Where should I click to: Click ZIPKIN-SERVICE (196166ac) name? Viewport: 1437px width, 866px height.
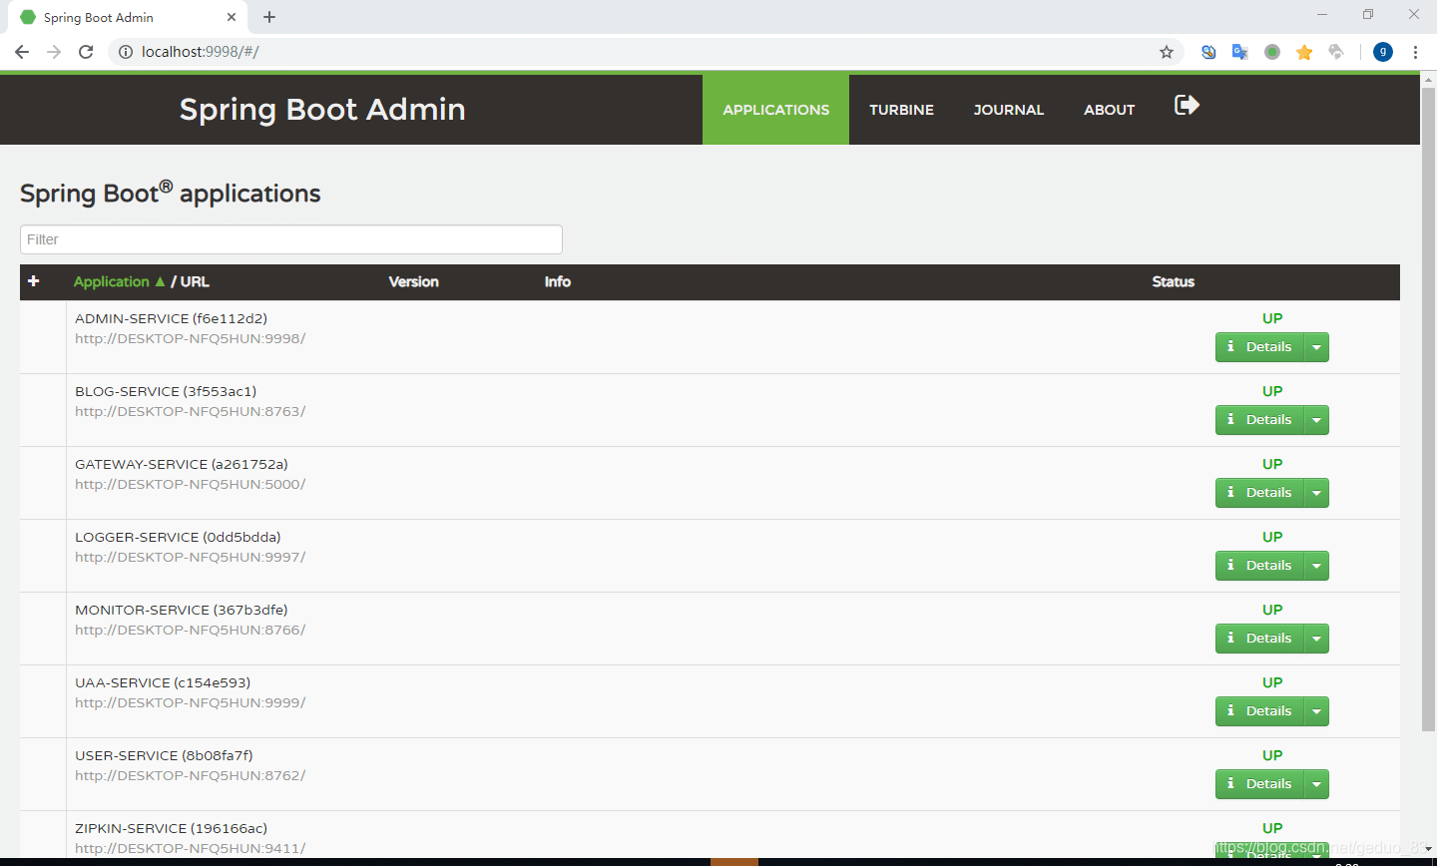pyautogui.click(x=171, y=828)
